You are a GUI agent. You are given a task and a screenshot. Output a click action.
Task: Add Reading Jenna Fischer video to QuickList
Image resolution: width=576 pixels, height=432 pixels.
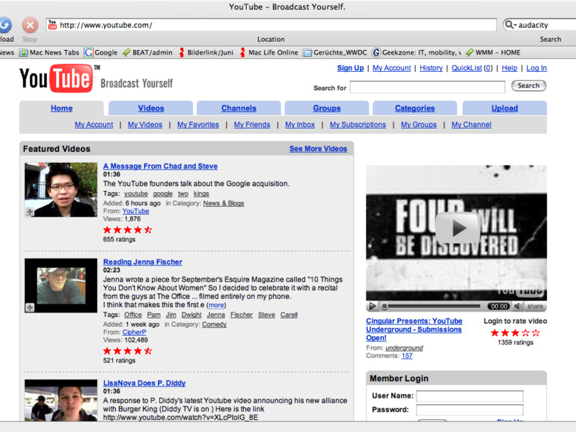coord(30,307)
